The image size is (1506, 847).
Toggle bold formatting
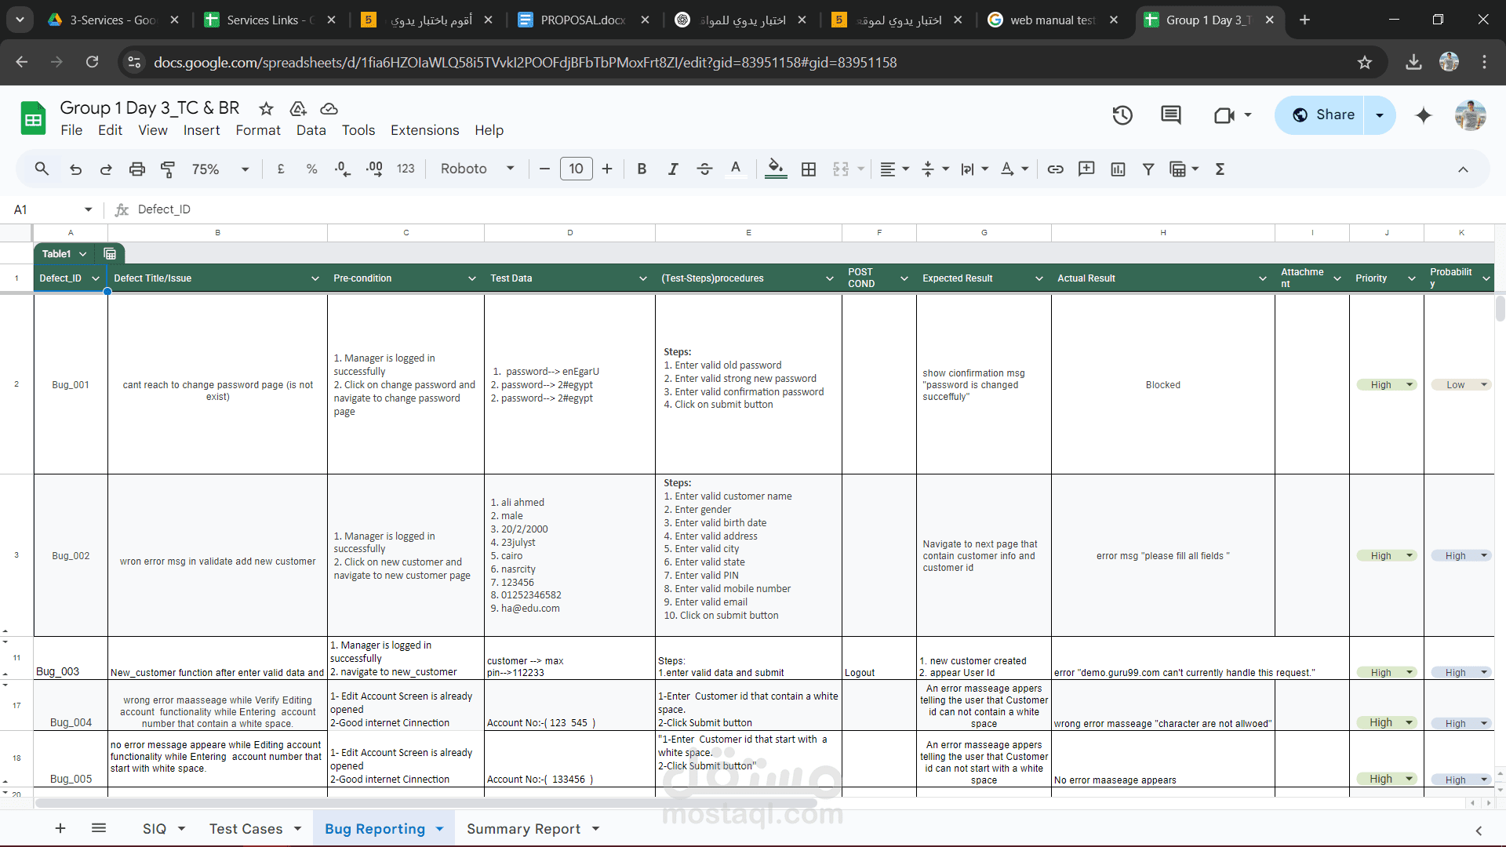[642, 169]
